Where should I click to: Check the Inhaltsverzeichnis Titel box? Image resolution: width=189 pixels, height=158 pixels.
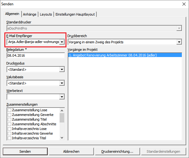10,138
